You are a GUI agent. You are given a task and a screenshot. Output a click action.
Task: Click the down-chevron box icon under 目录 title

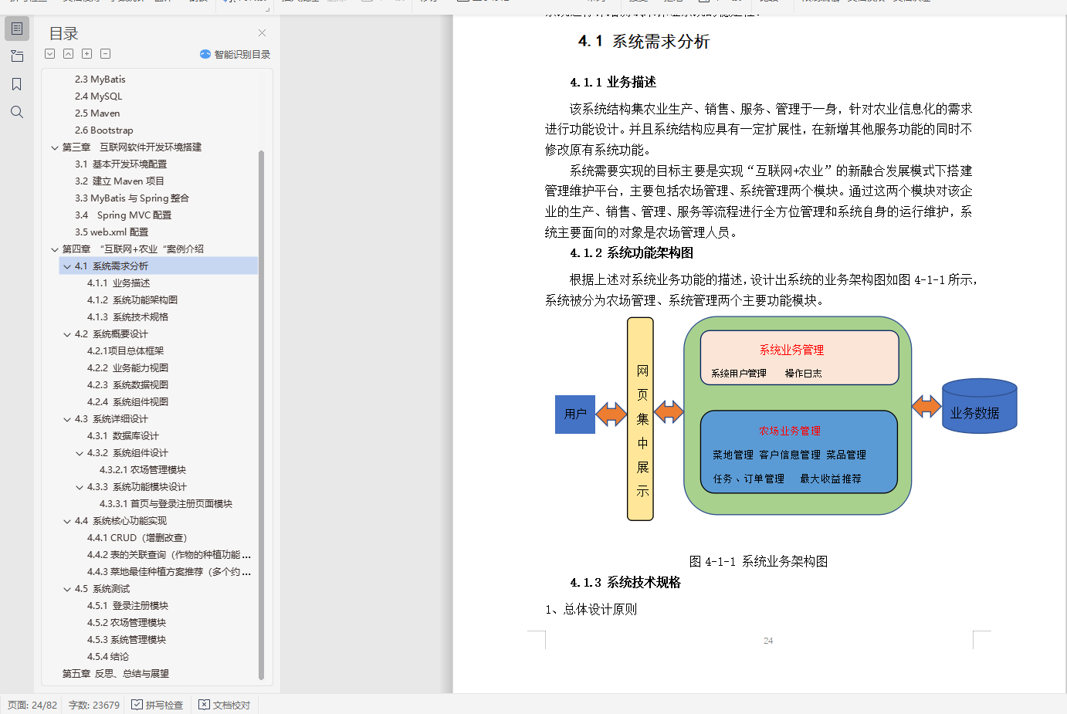click(50, 54)
